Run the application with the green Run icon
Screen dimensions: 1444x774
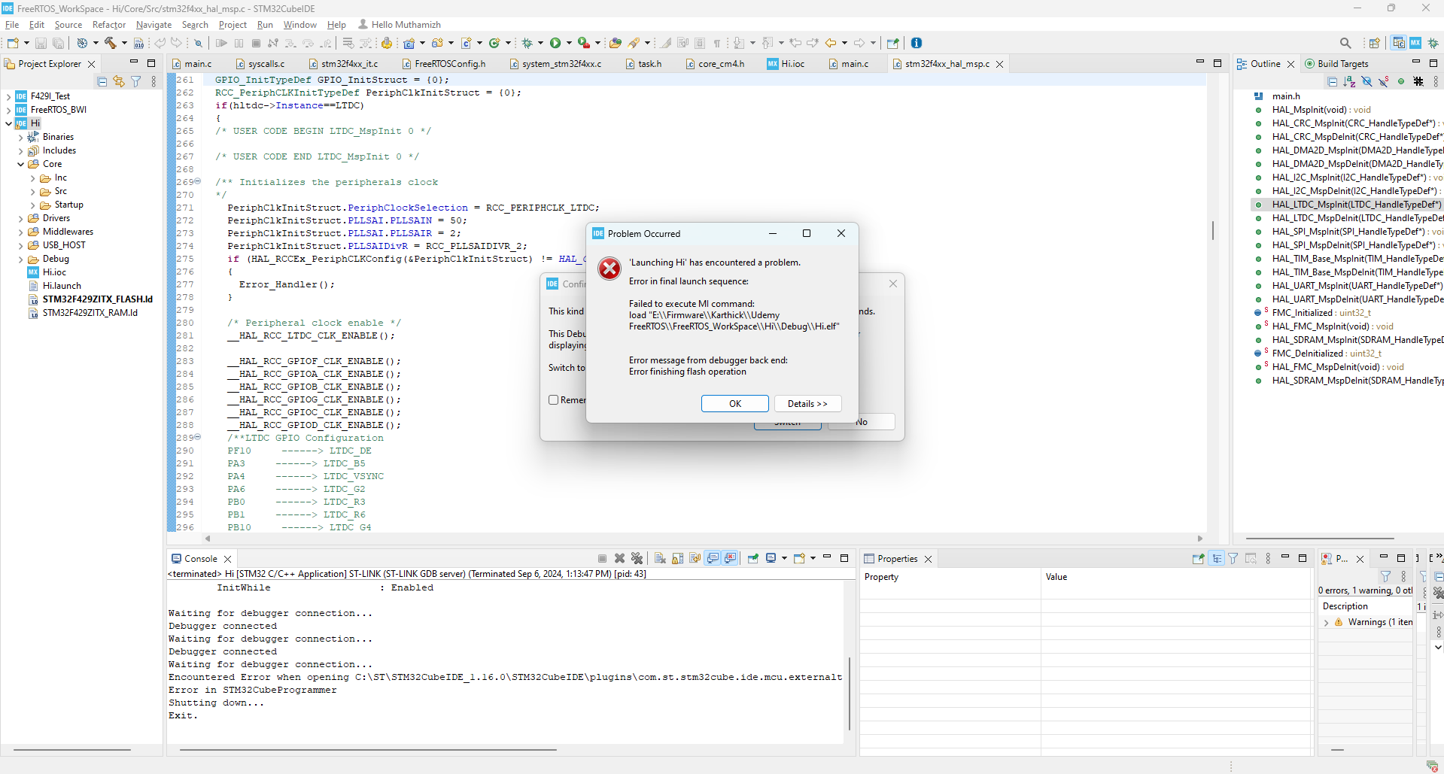tap(556, 43)
